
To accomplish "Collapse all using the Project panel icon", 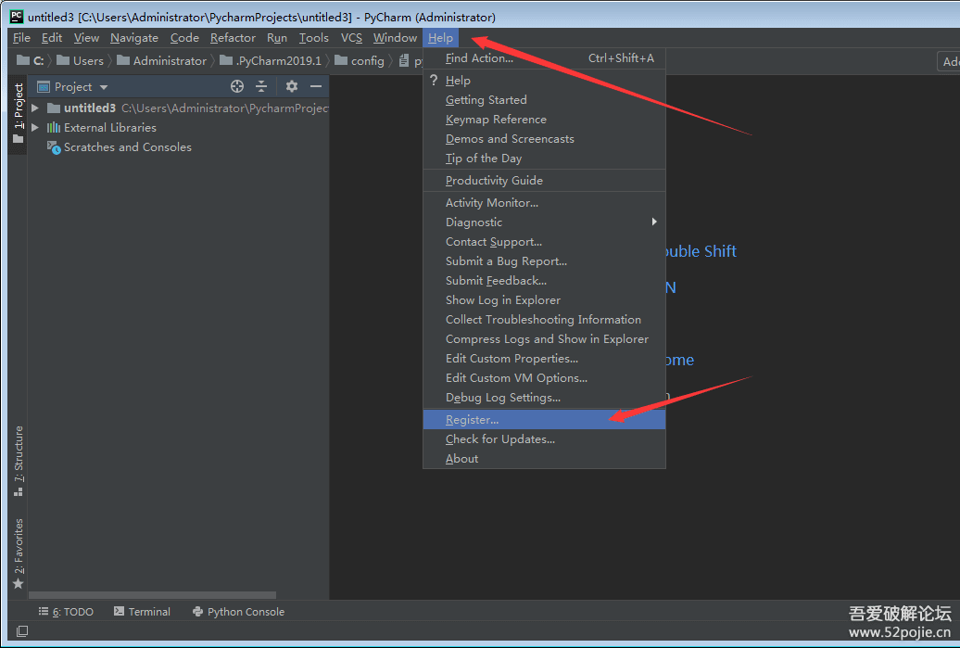I will (x=261, y=86).
